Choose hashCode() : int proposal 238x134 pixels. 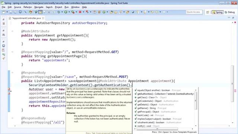click(x=165, y=115)
